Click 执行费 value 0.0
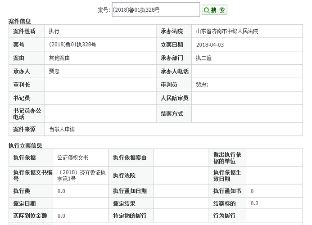The image size is (312, 225). [61, 191]
